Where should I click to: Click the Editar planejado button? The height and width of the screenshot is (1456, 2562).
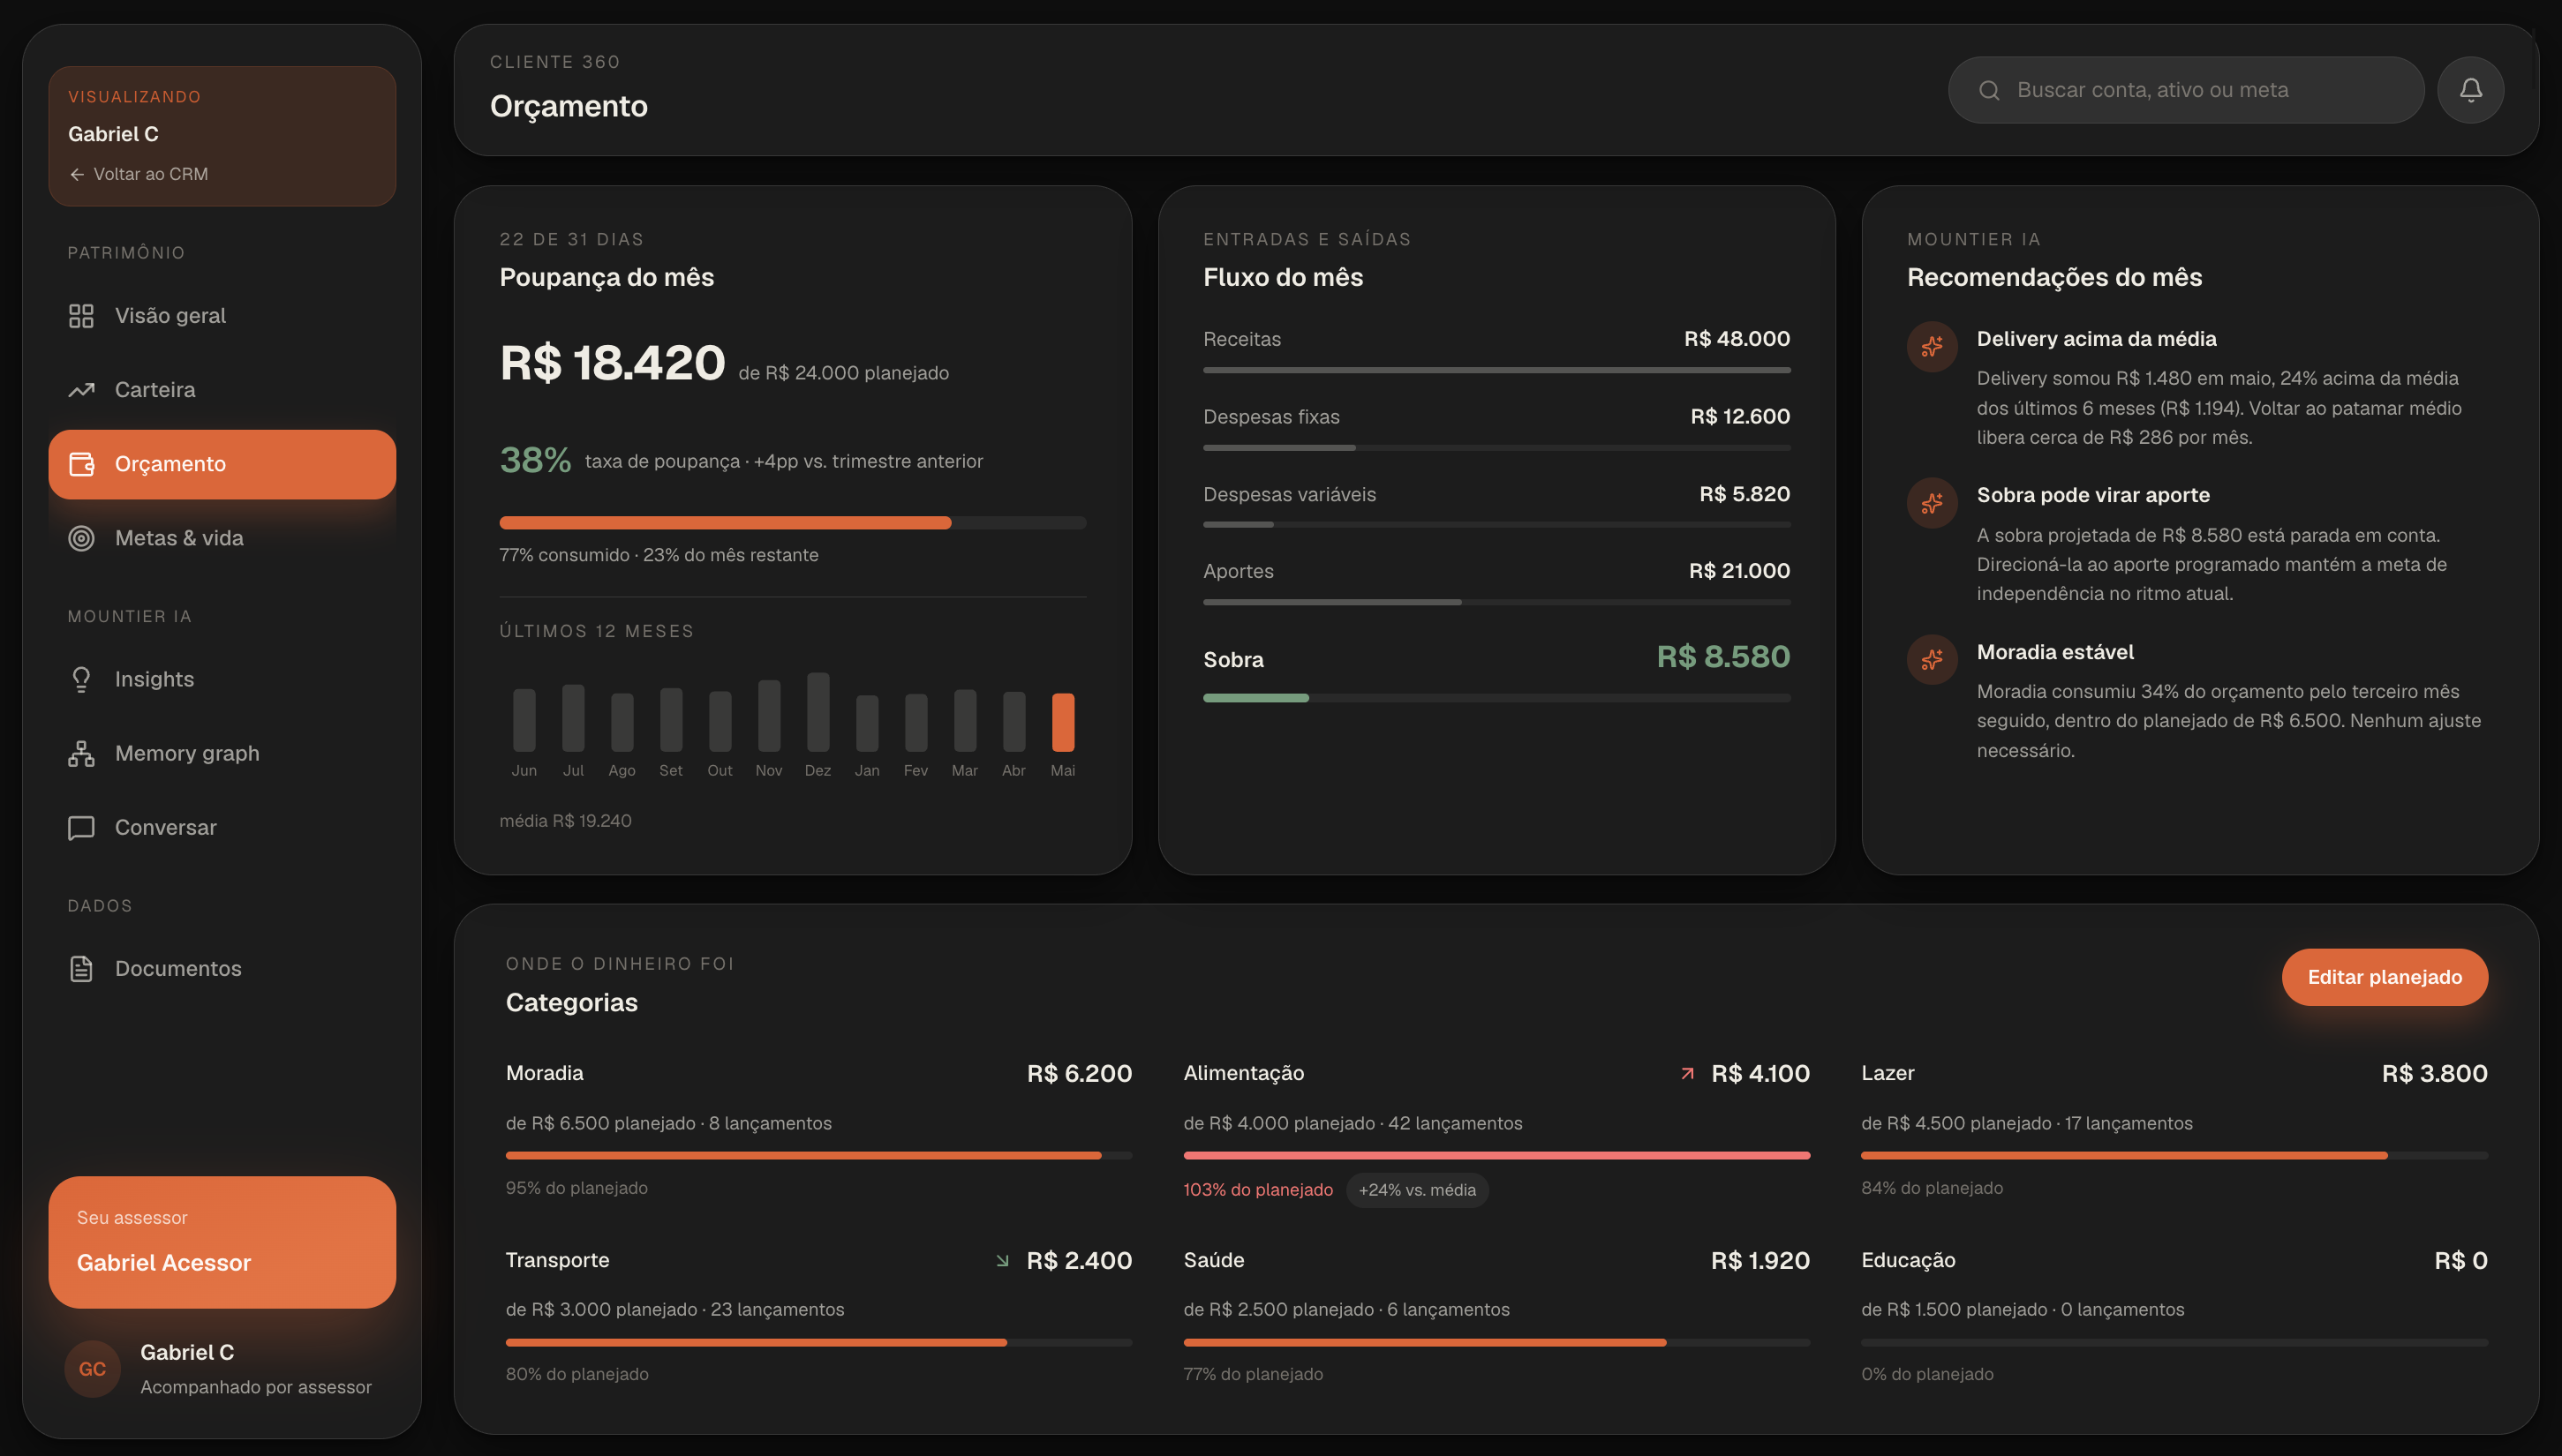tap(2384, 977)
